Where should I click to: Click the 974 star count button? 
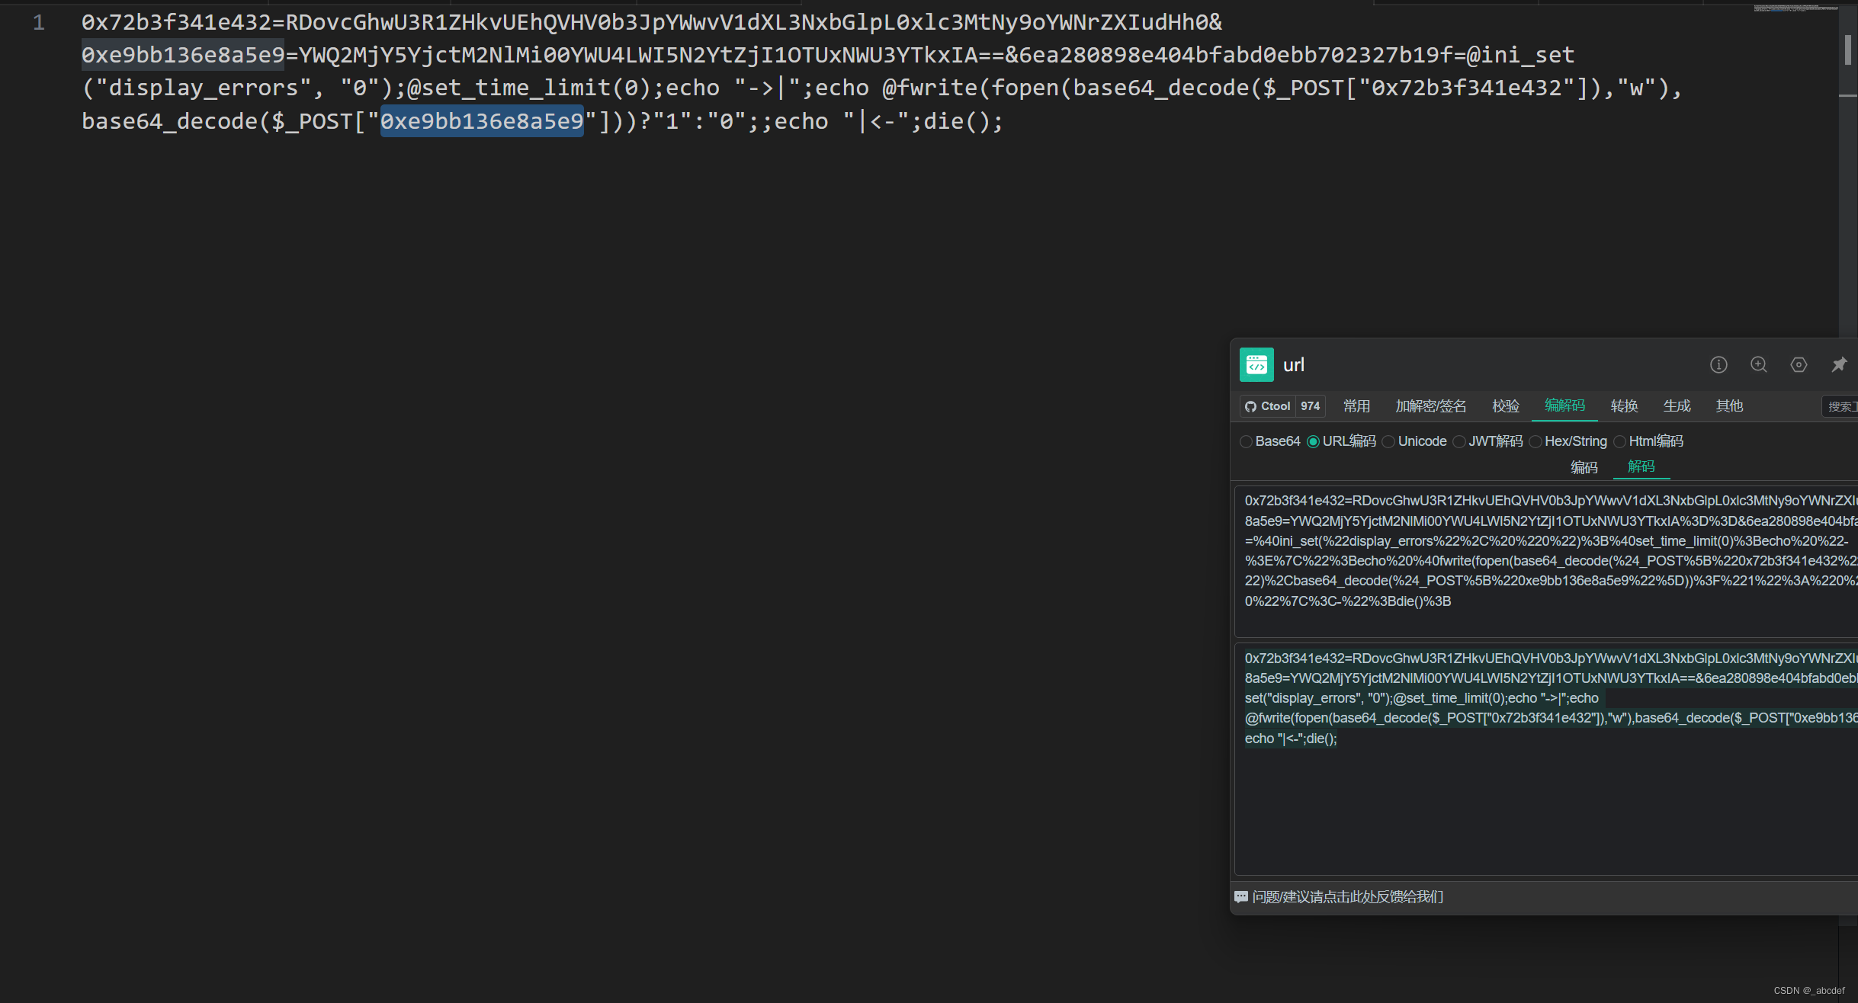click(x=1310, y=406)
